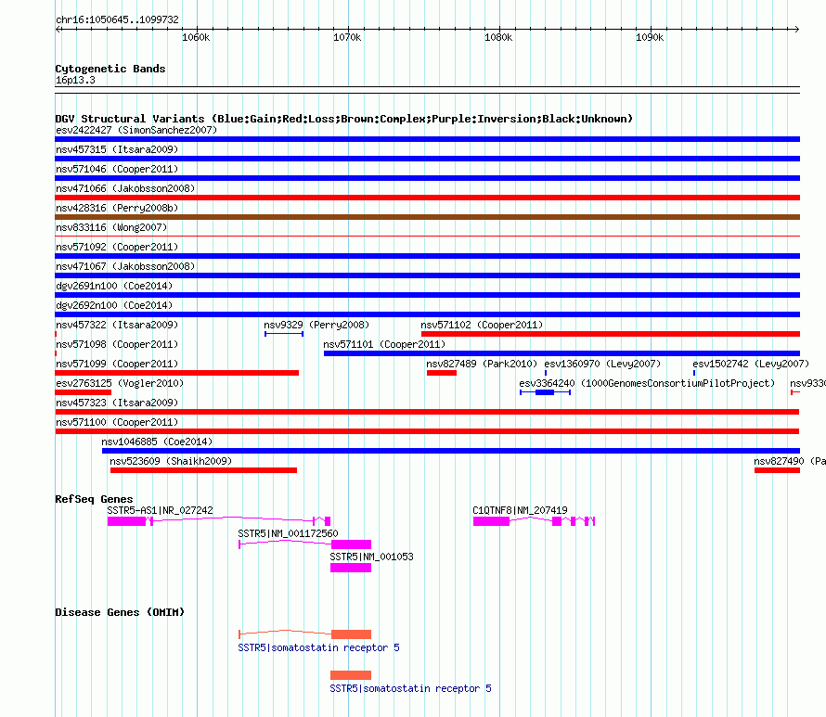
Task: Select the nsv1046885 (Coe2014) label
Action: (x=157, y=442)
